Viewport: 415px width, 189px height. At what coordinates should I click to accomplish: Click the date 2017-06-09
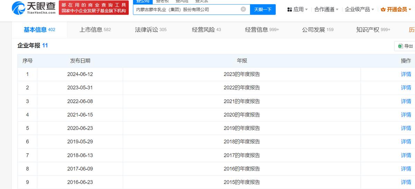point(80,169)
